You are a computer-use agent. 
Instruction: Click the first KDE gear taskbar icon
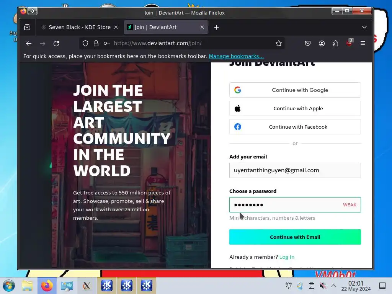point(107,286)
